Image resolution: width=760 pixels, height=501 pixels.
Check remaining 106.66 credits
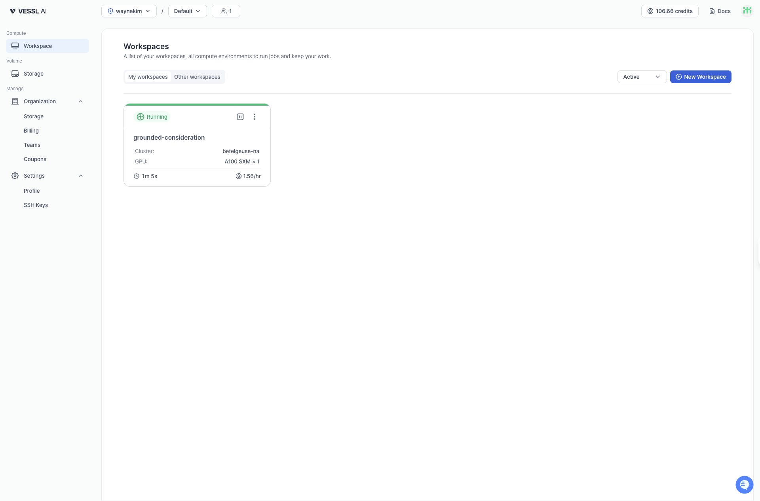(x=669, y=11)
